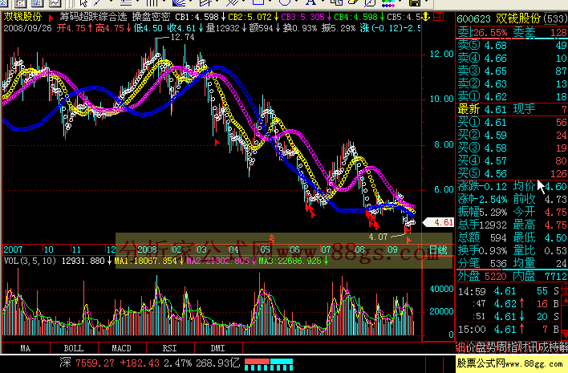Click the 卖⑤ 4.68 ask row
The image size is (568, 373).
coord(512,45)
